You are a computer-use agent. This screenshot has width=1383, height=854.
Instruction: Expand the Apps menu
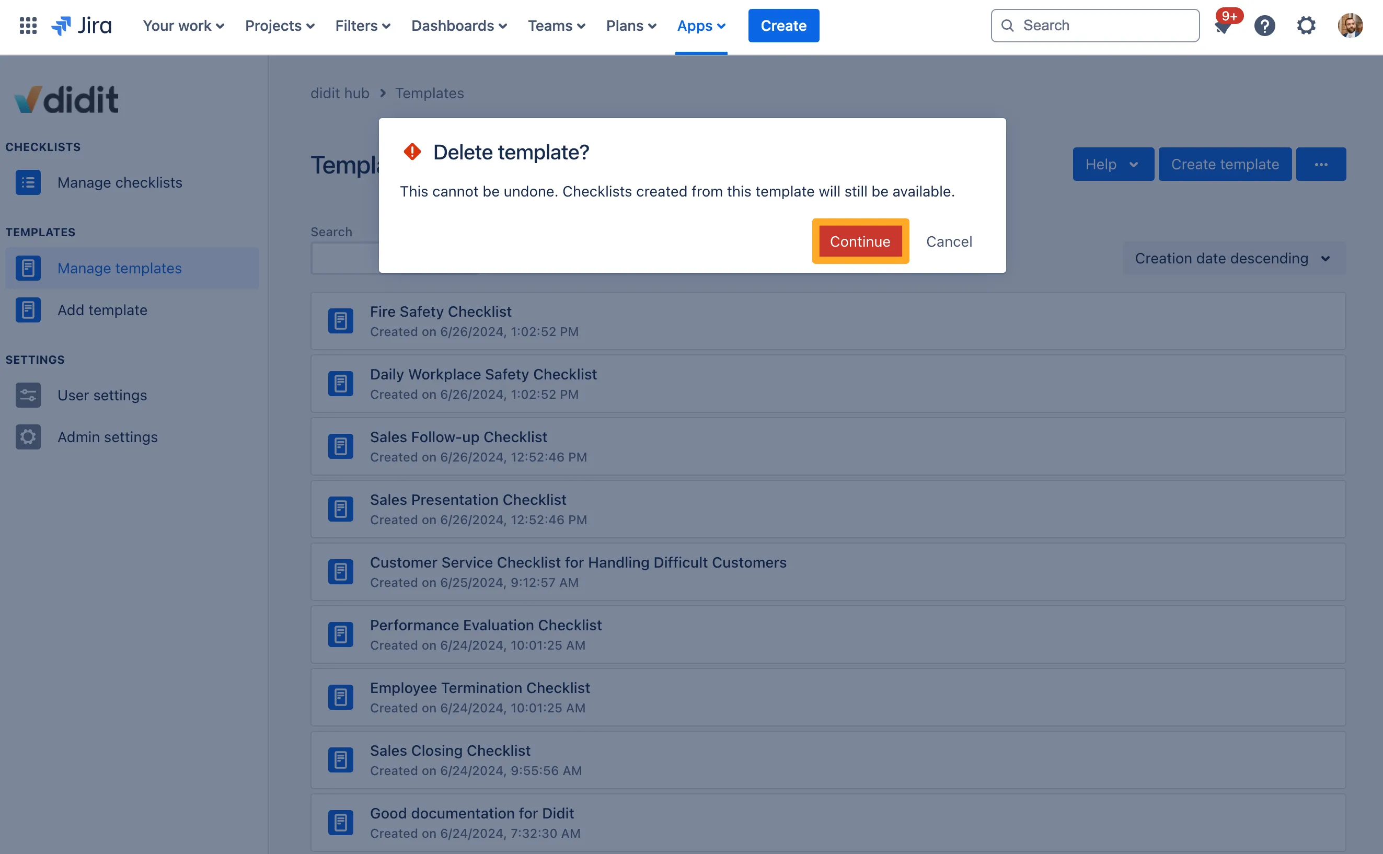tap(701, 26)
